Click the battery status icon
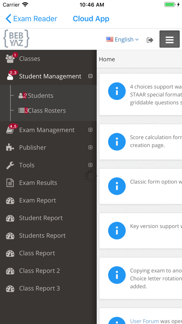182x324 pixels. point(170,4)
